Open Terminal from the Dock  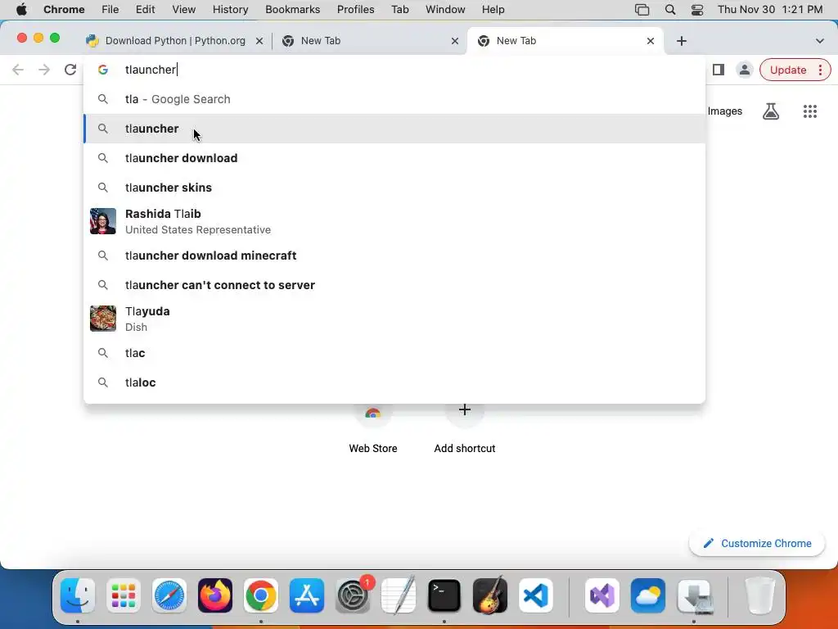pos(444,595)
